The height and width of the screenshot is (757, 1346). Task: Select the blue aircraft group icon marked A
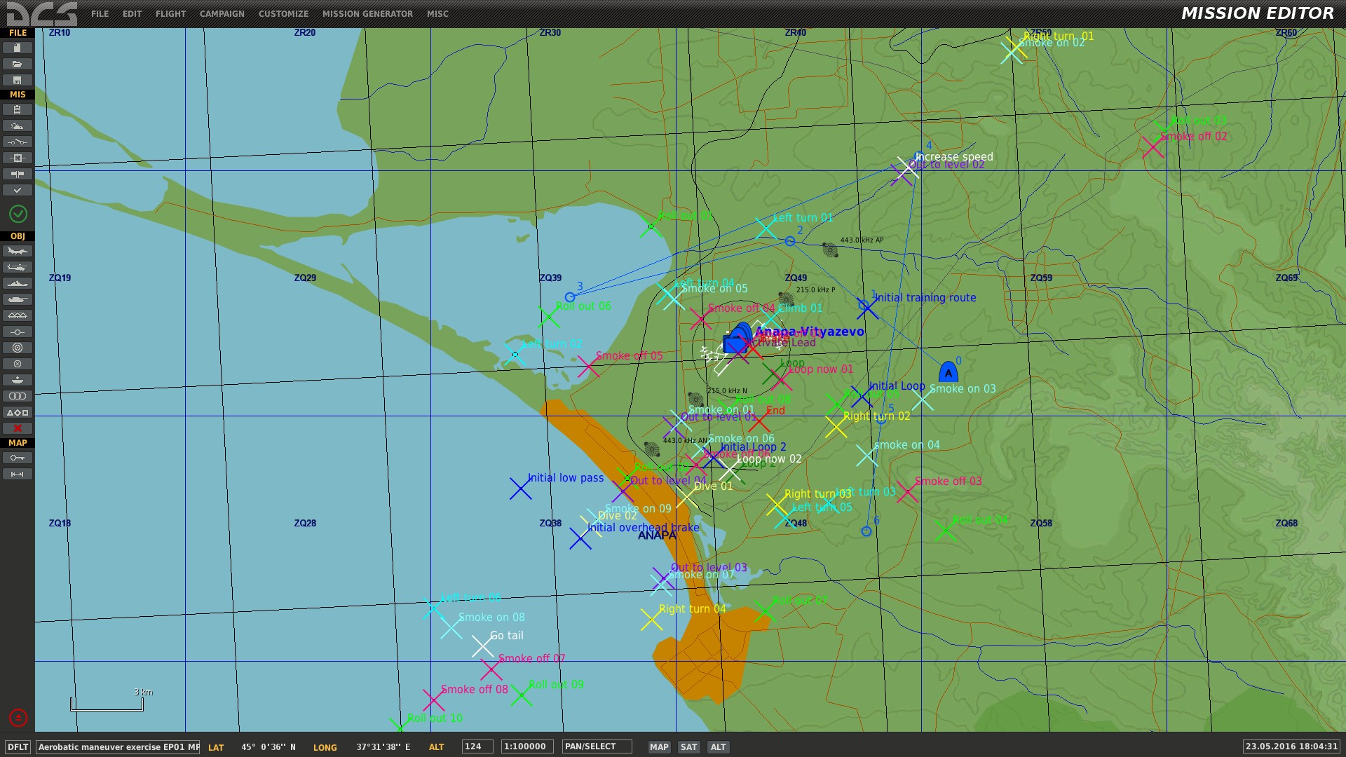(x=948, y=372)
